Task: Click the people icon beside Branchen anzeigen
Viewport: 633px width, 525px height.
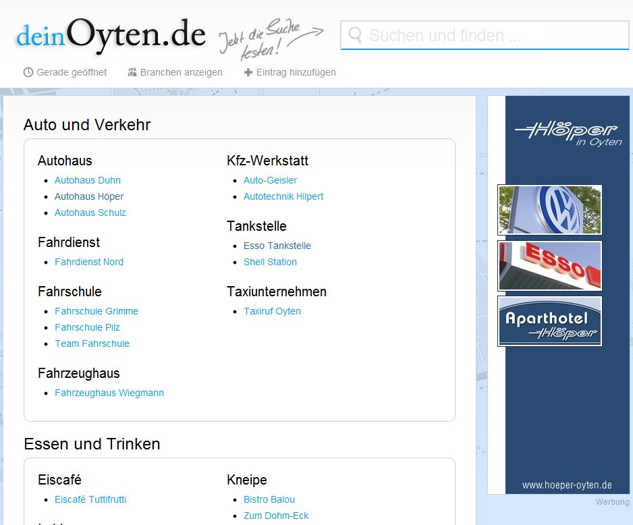Action: click(132, 72)
